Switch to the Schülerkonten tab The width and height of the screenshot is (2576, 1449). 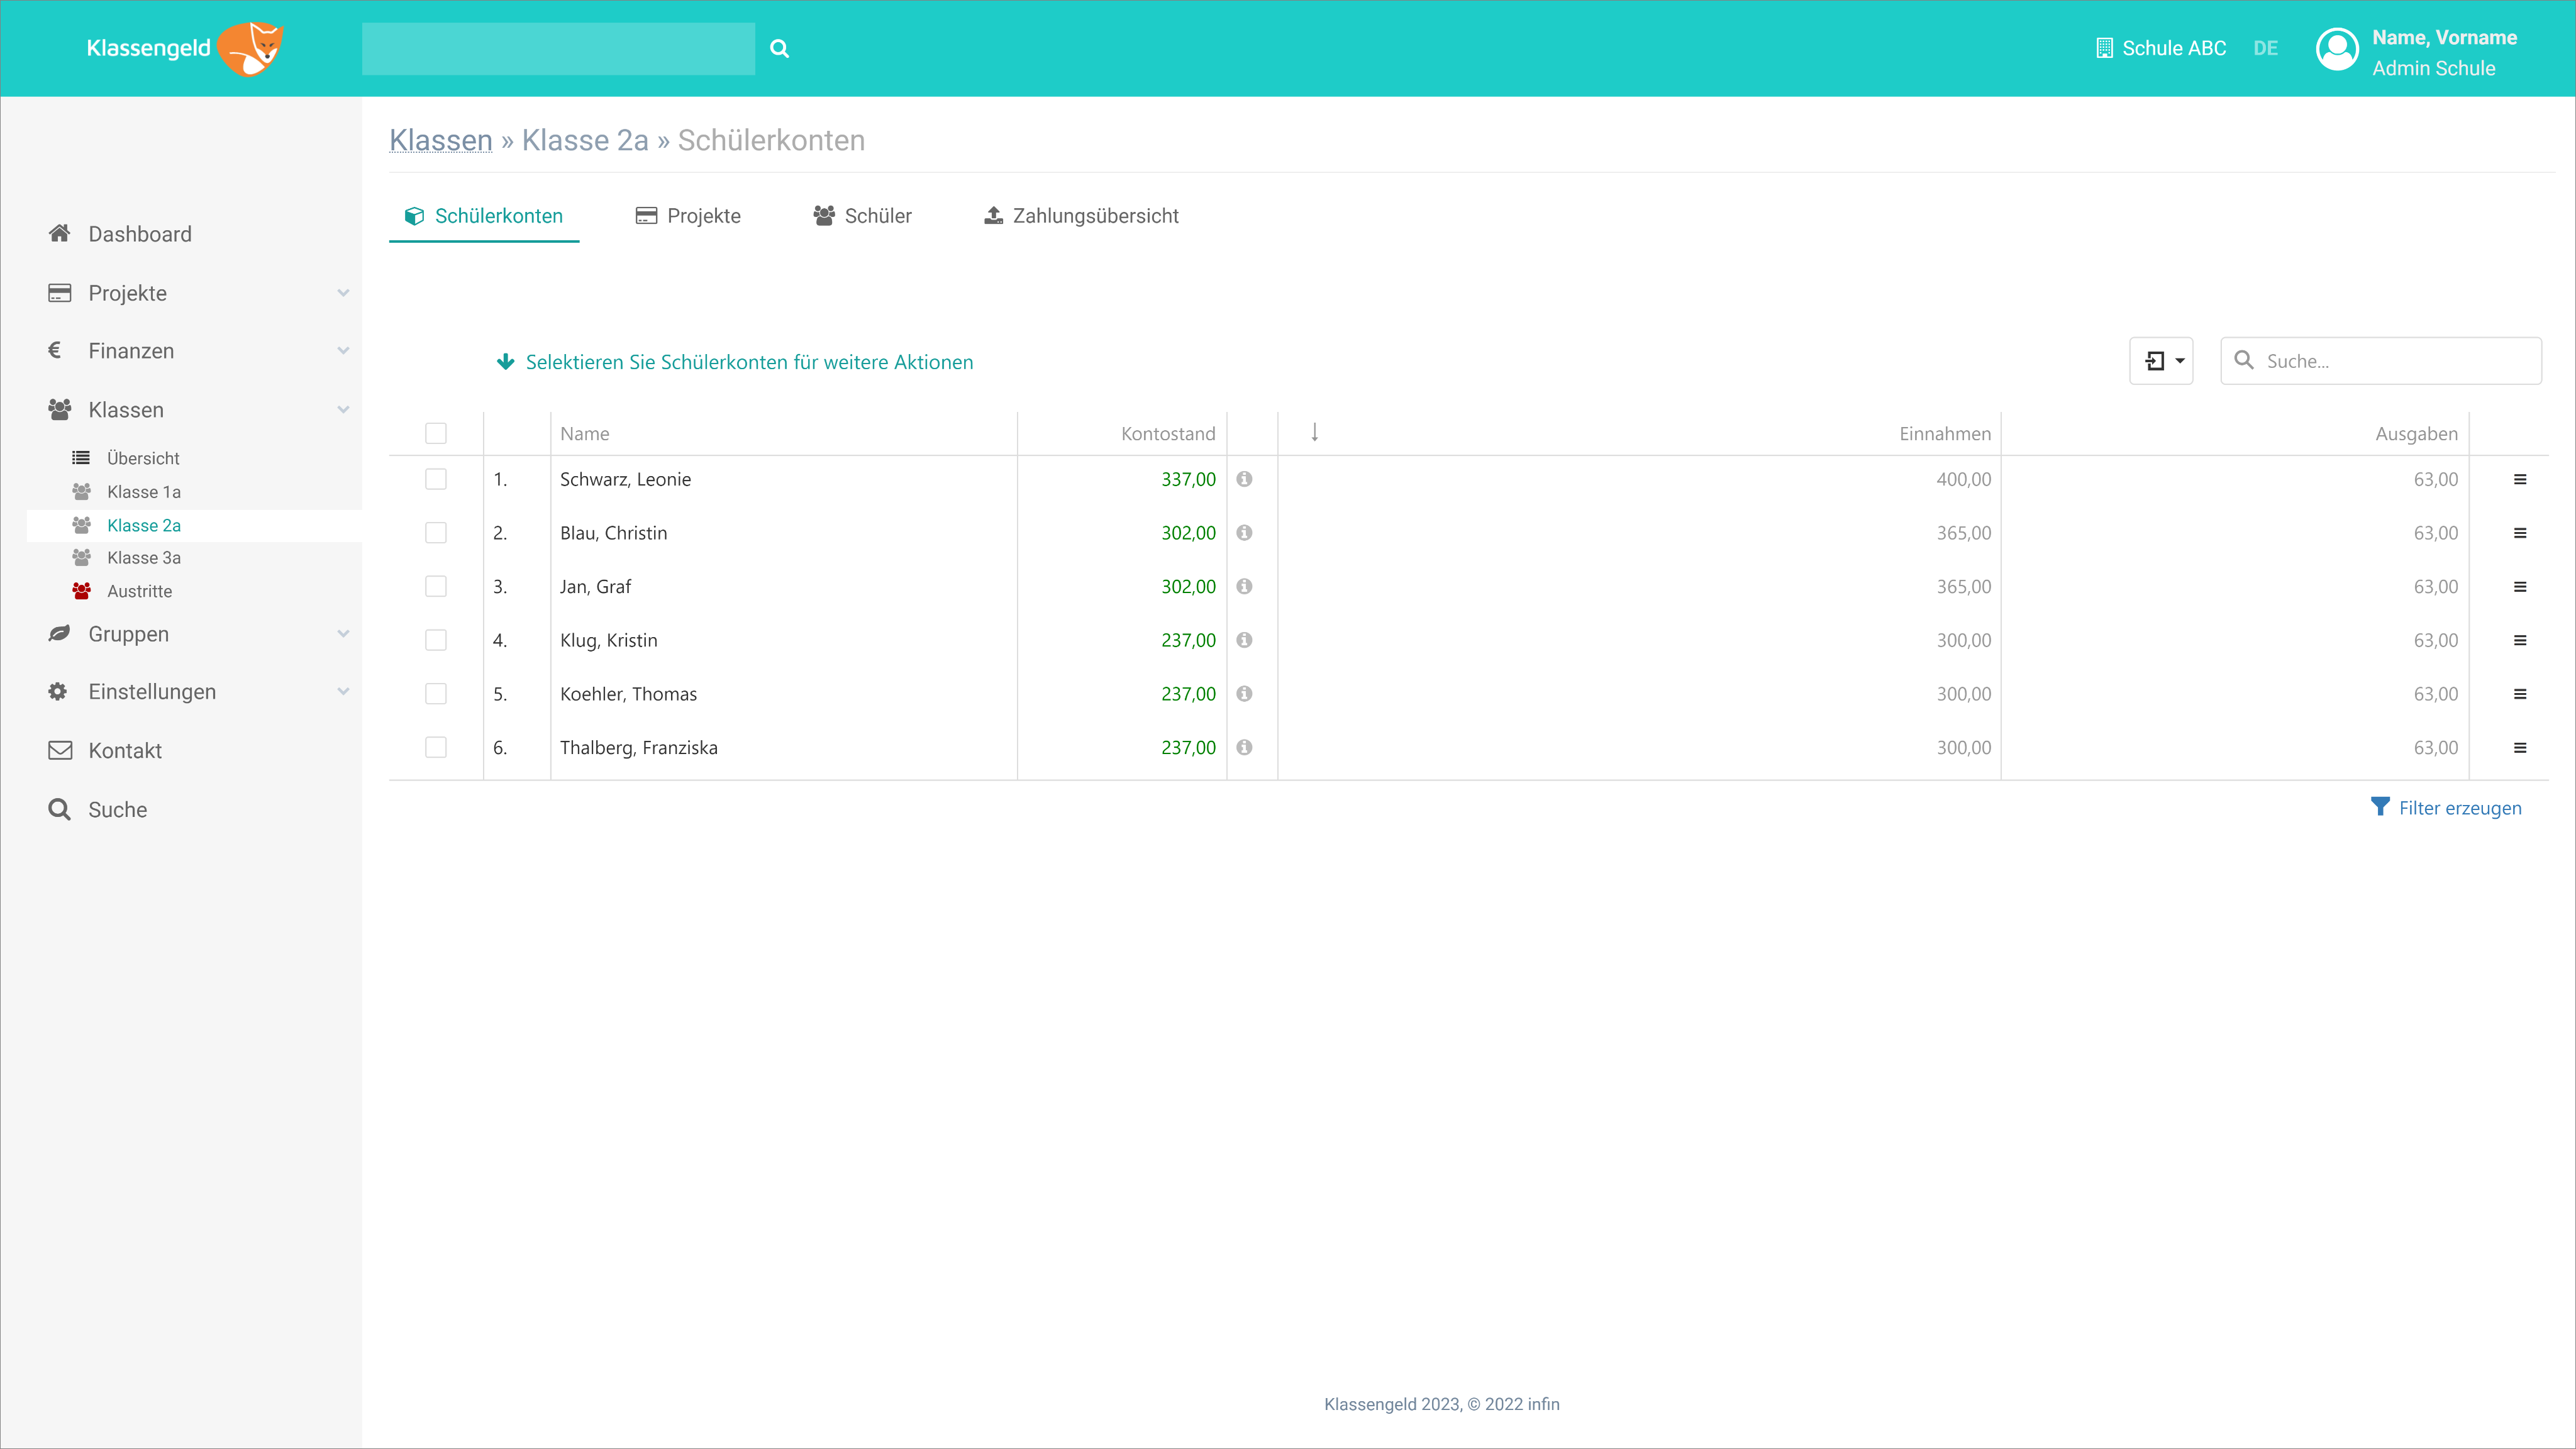point(484,216)
